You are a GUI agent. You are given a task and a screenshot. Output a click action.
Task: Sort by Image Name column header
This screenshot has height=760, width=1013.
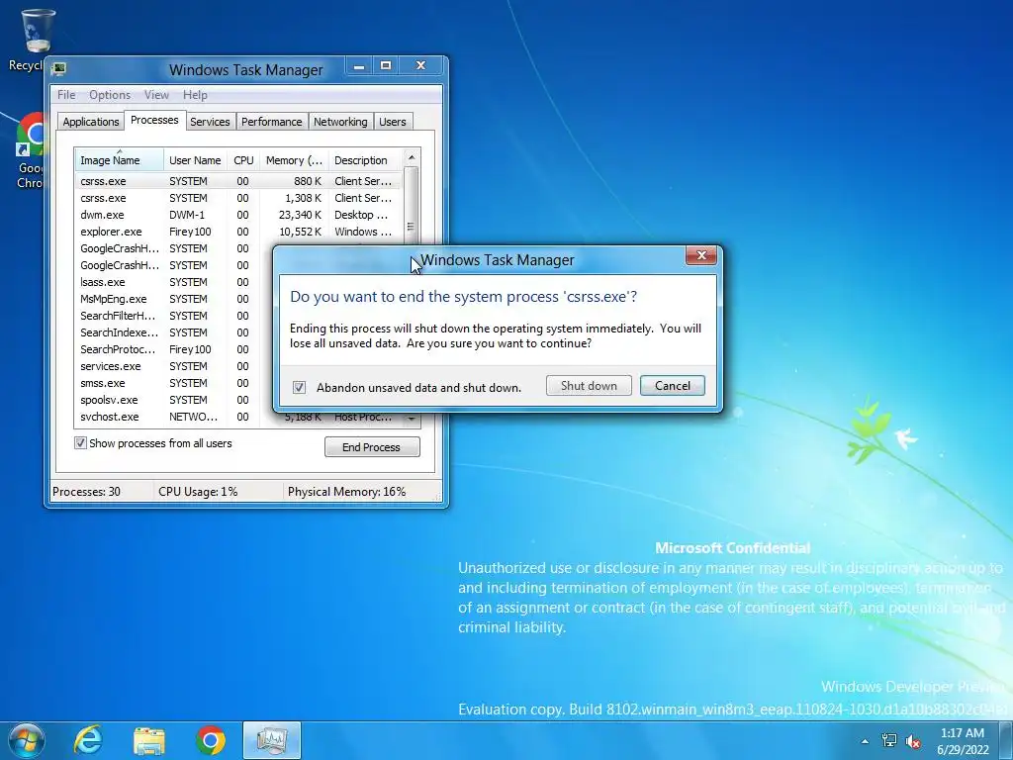click(x=119, y=159)
